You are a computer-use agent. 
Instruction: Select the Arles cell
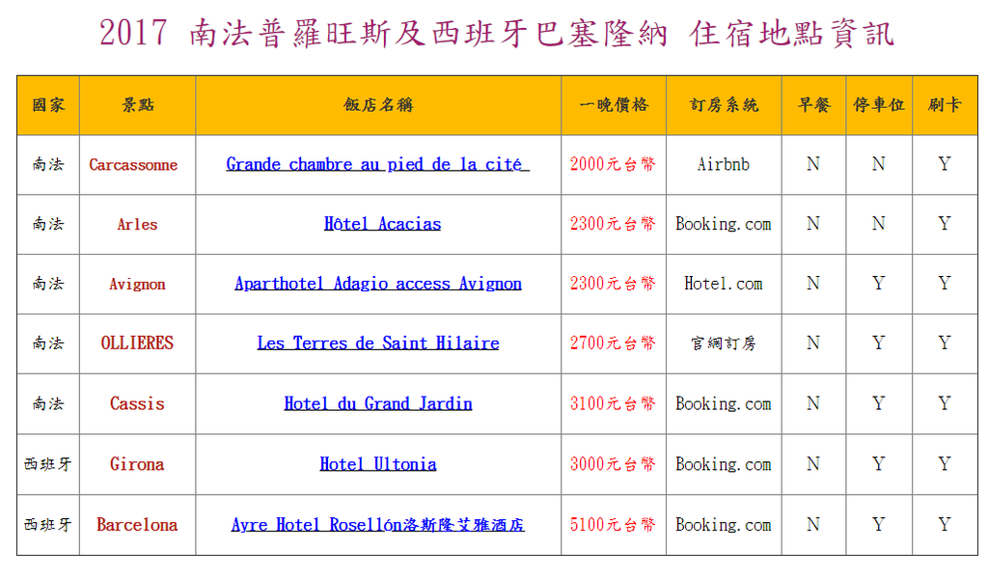coord(137,225)
